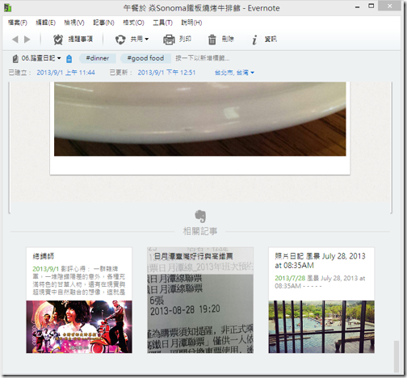Click the add new tag field
407x378 pixels.
(x=203, y=58)
